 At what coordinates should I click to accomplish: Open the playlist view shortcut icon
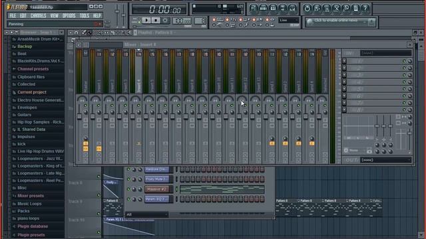[254, 9]
